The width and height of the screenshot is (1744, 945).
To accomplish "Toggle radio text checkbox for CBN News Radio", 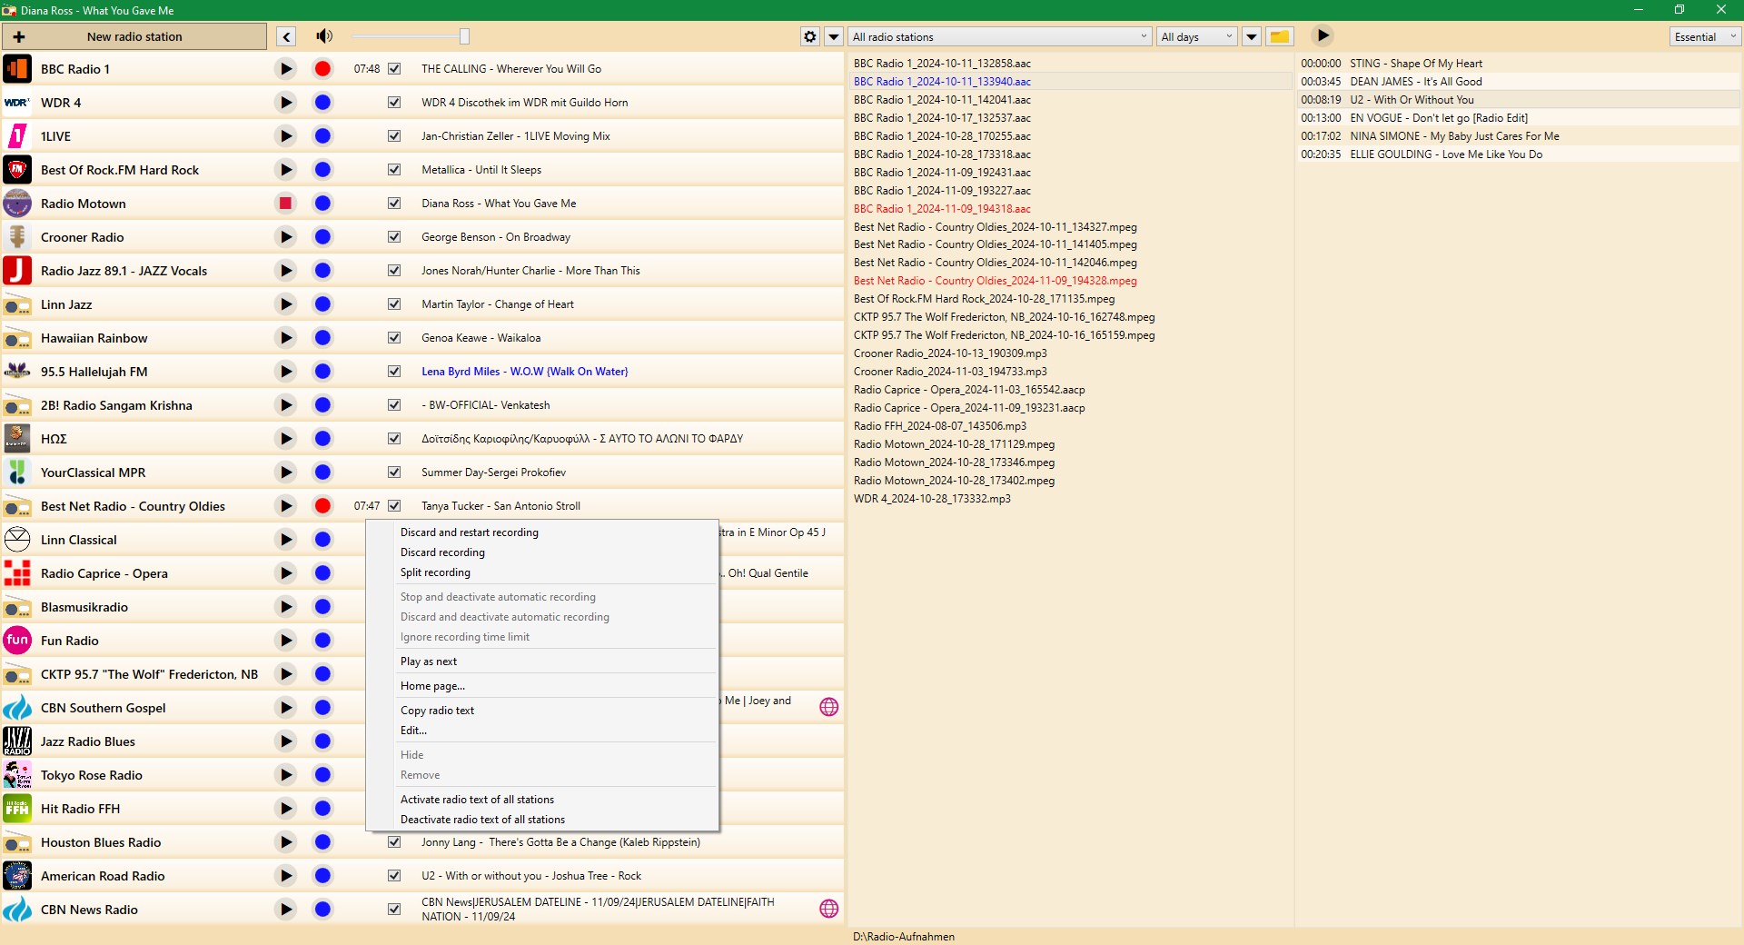I will (394, 910).
